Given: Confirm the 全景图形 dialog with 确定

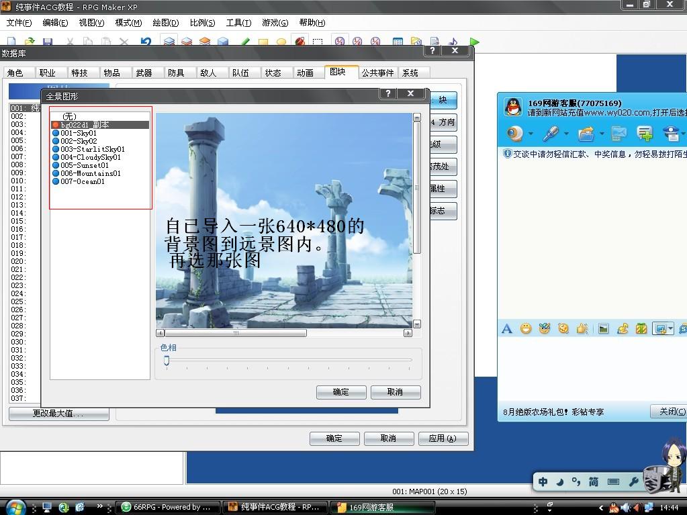Looking at the screenshot, I should pyautogui.click(x=341, y=392).
